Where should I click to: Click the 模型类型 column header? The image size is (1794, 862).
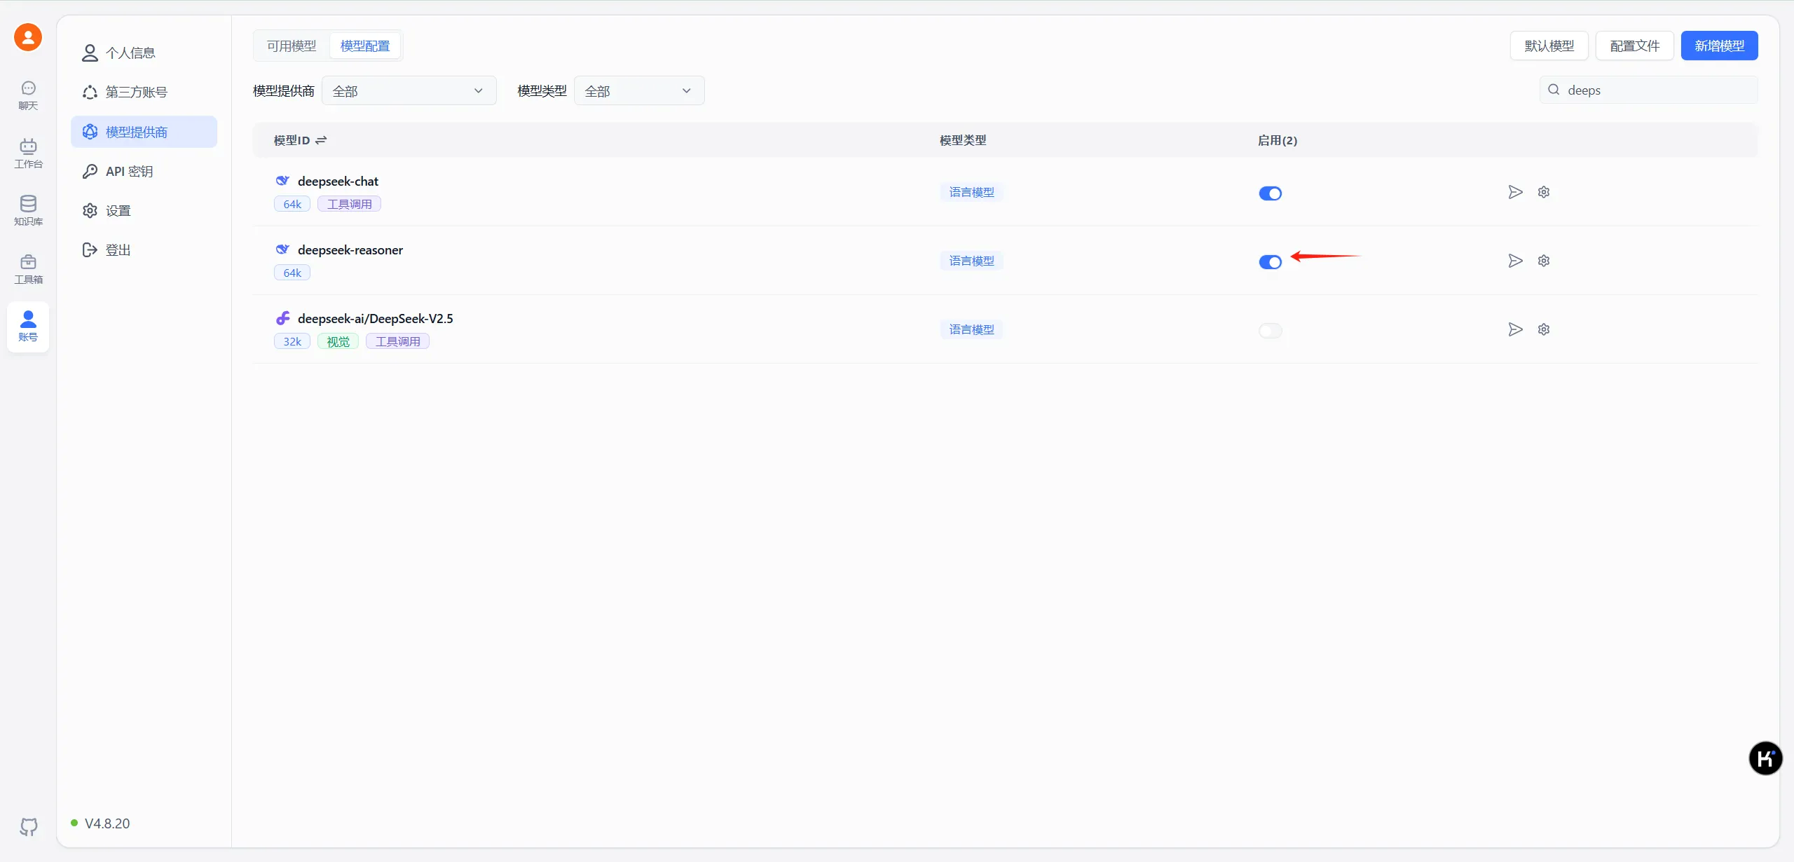(x=963, y=140)
